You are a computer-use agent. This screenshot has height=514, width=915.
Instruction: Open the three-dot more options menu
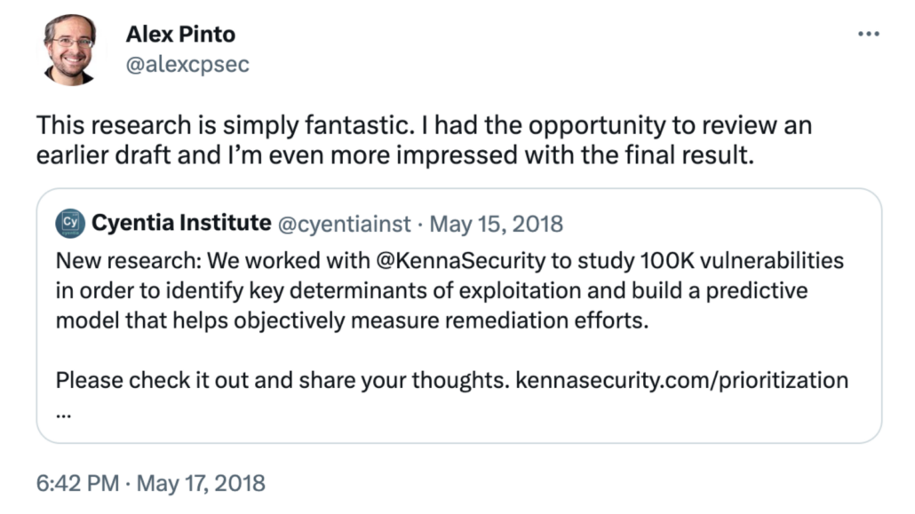coord(868,35)
